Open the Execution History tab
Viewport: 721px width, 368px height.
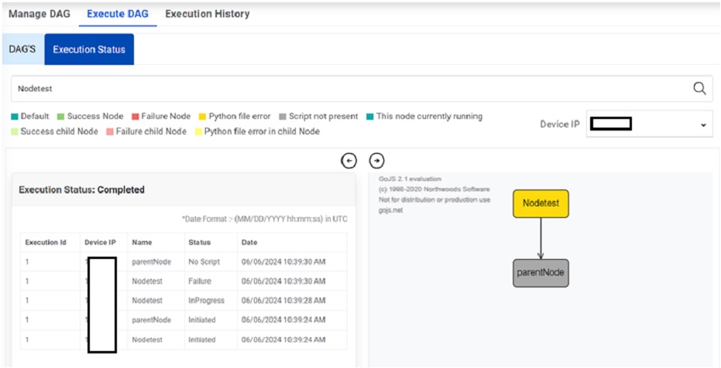coord(207,14)
